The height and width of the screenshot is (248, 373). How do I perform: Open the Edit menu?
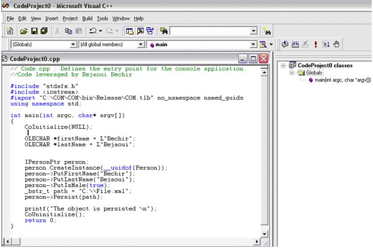tap(22, 19)
